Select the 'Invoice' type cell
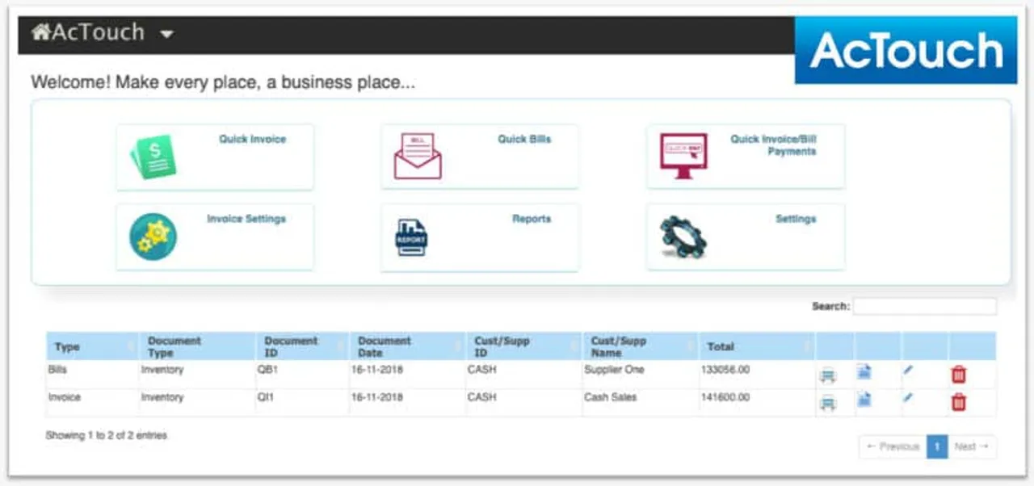 point(65,397)
